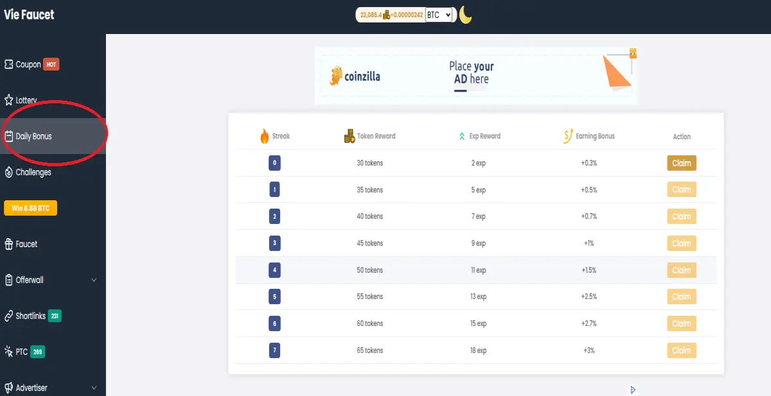Click Claim for the 55 tokens row

pos(682,297)
